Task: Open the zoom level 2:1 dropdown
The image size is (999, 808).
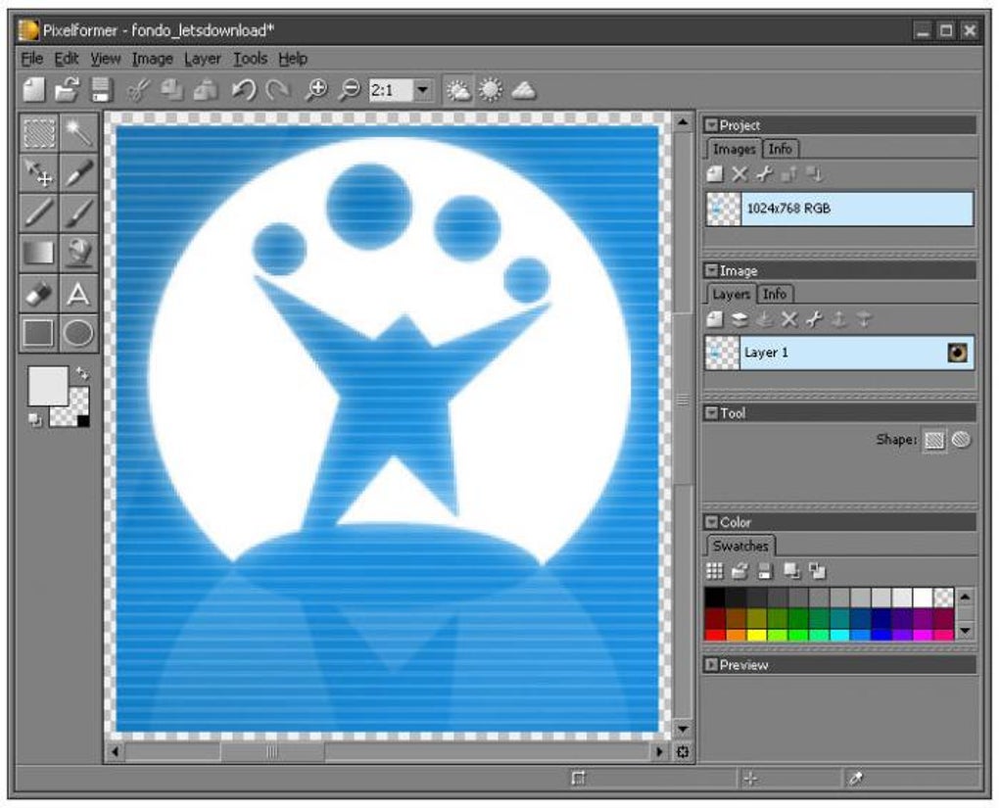Action: click(x=422, y=90)
